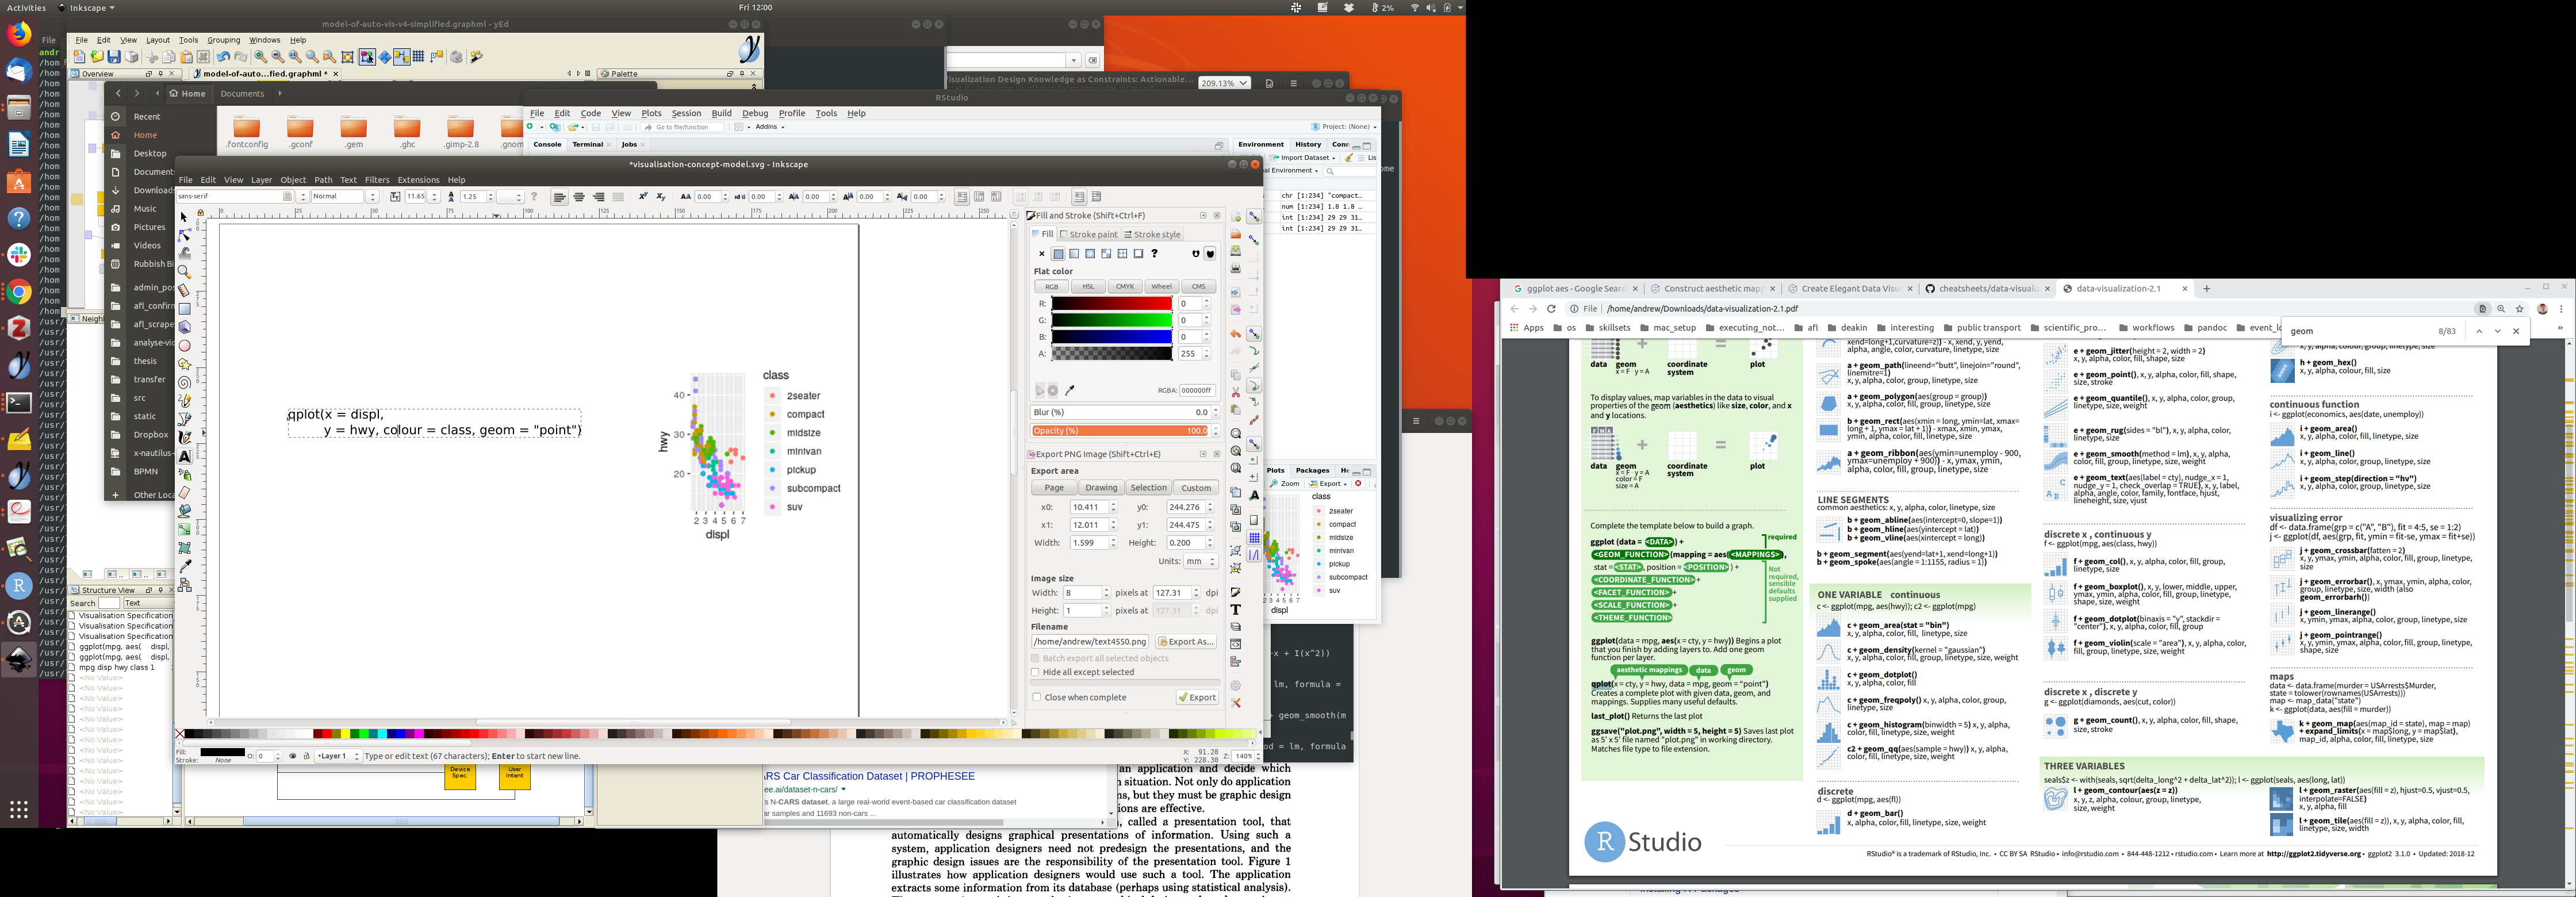This screenshot has height=897, width=2576.
Task: Click the Export As... button
Action: [1186, 642]
